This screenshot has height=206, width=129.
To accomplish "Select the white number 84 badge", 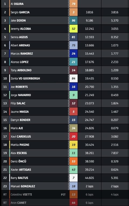I will (73, 79).
